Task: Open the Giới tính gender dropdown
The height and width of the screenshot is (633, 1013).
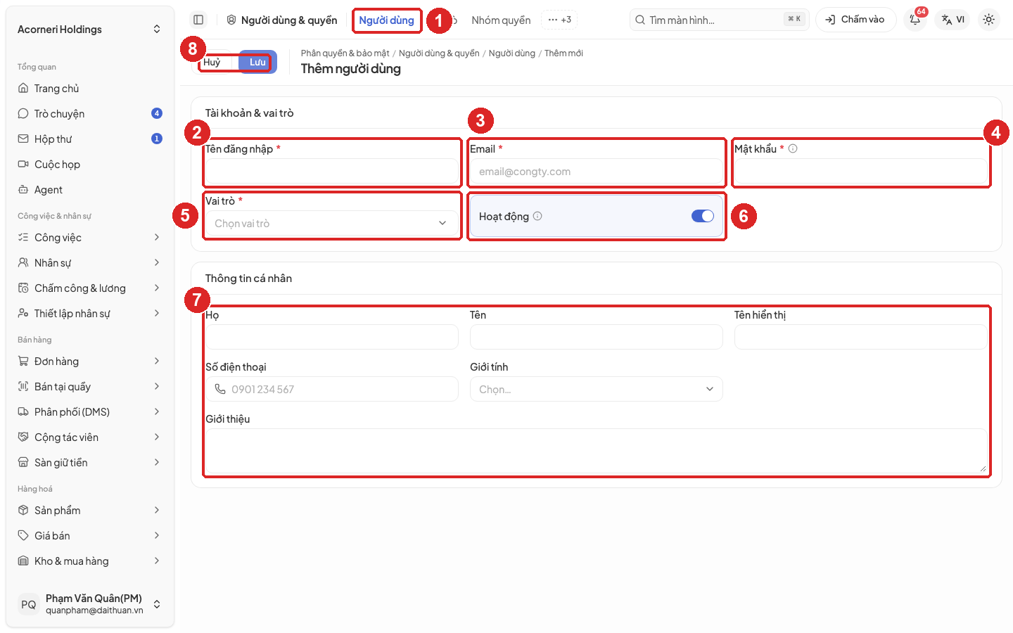Action: point(596,389)
